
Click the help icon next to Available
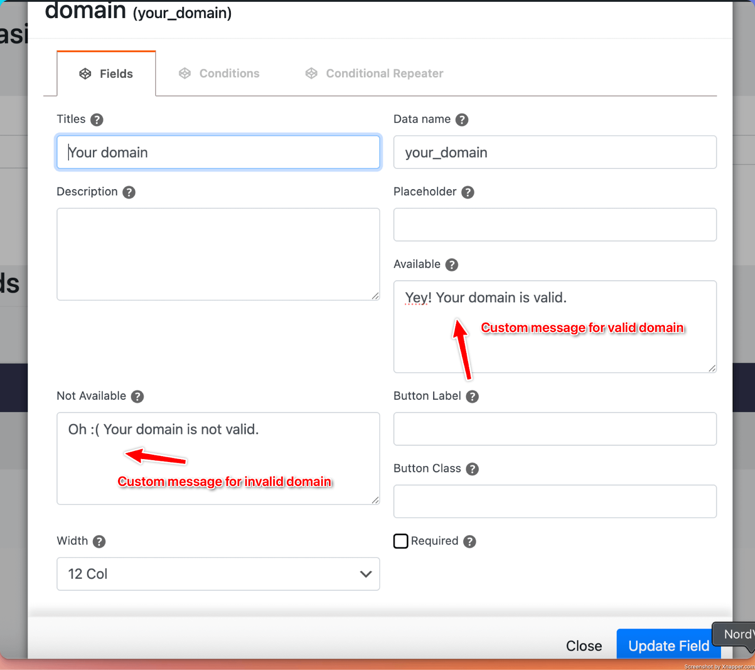(x=452, y=265)
